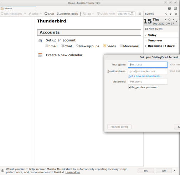Set up a Chat account

67,46
